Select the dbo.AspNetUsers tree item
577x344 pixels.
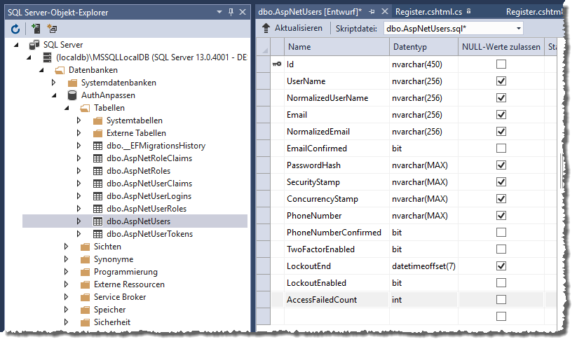click(138, 221)
